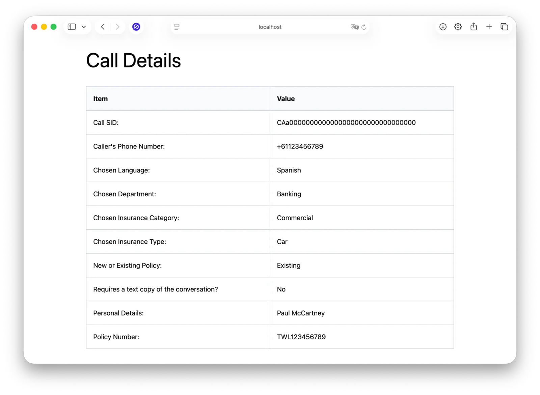Viewport: 540px width, 395px height.
Task: Open a new tab with the plus icon
Action: pos(489,26)
